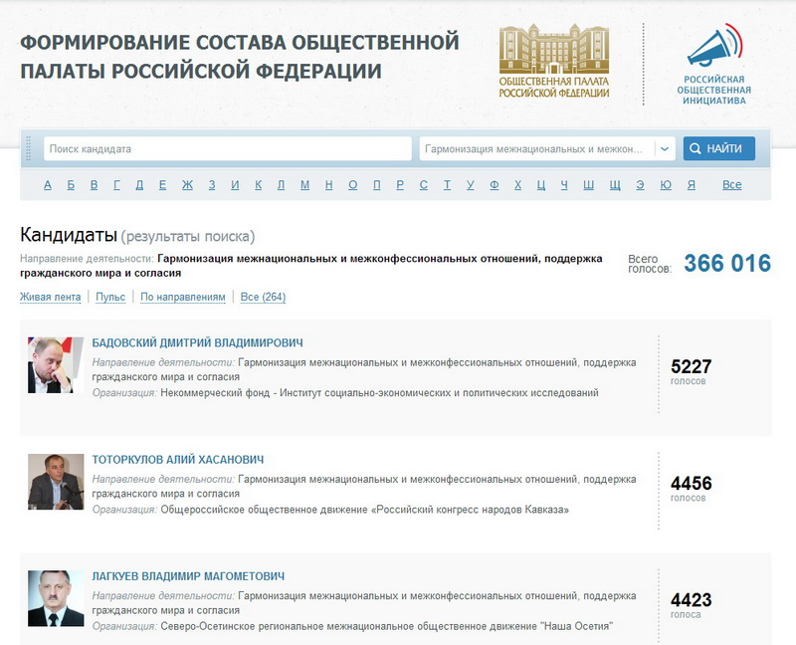
Task: Open Бадовский Дмитрий Владимирович profile
Action: 197,343
